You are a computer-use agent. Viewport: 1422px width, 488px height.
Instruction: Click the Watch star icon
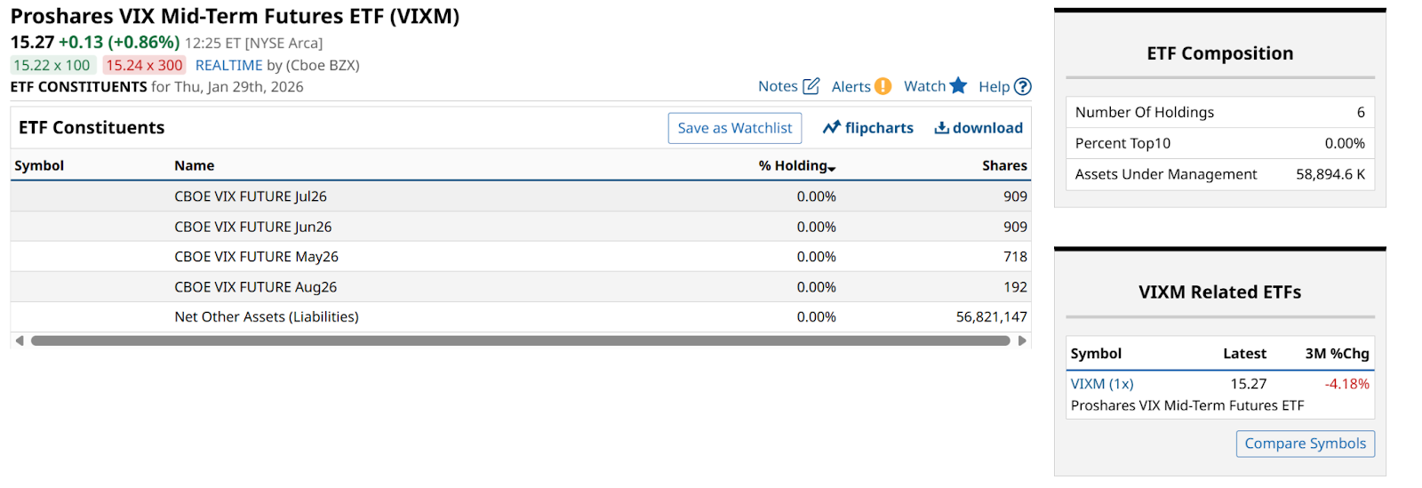(958, 85)
